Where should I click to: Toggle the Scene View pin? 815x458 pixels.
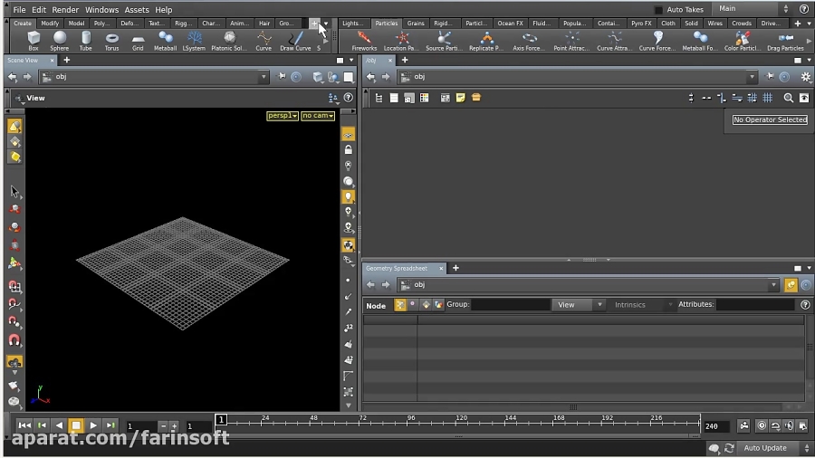282,77
